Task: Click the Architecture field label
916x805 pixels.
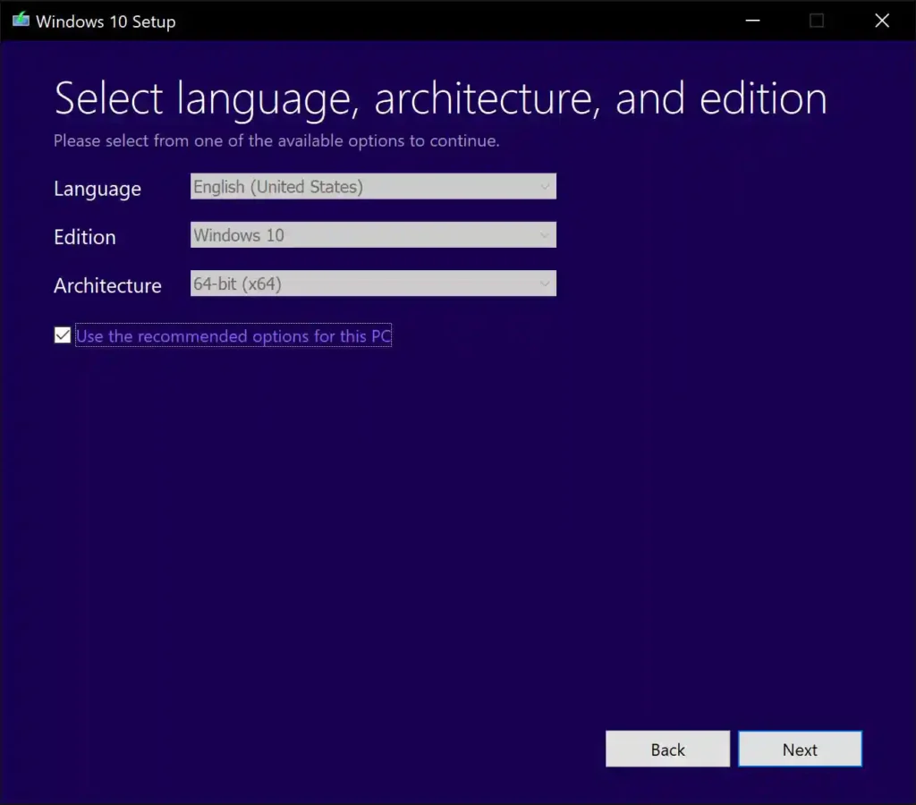Action: [107, 285]
